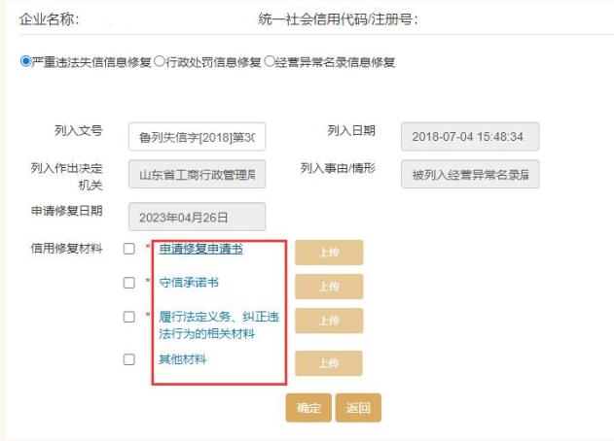Check the 履行法定义务 materials checkbox
The width and height of the screenshot is (614, 441).
[x=129, y=317]
